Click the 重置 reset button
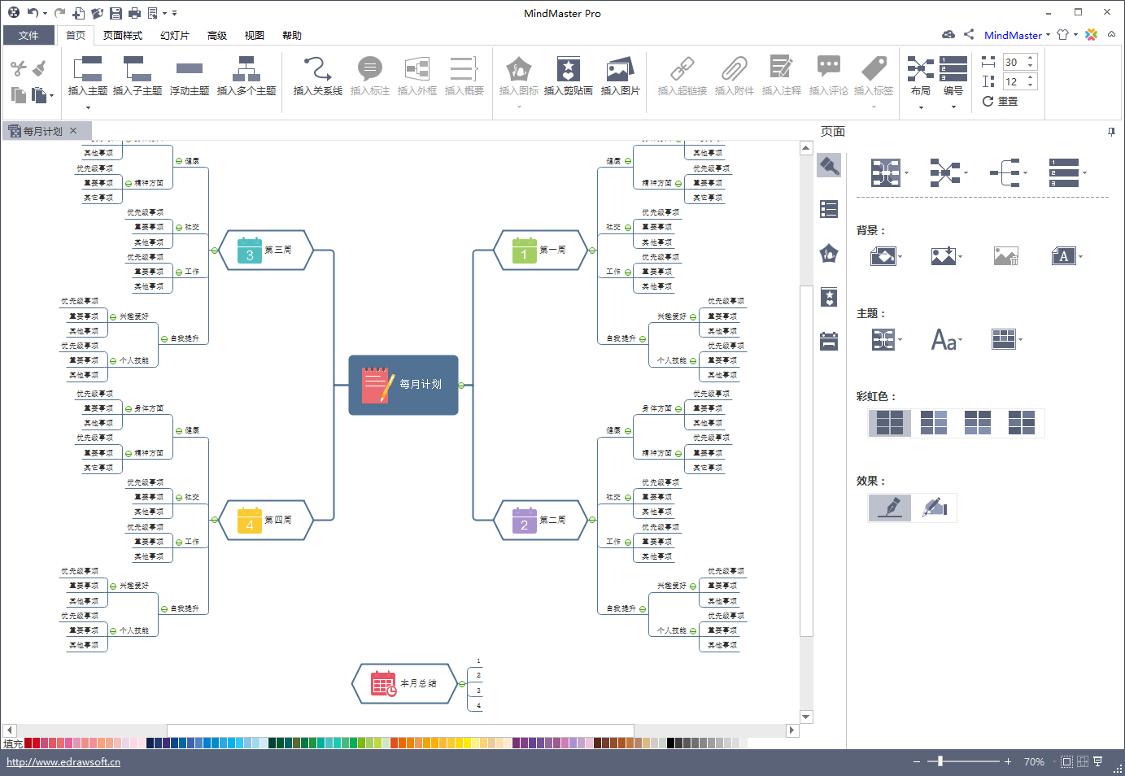This screenshot has width=1125, height=776. click(x=1000, y=102)
